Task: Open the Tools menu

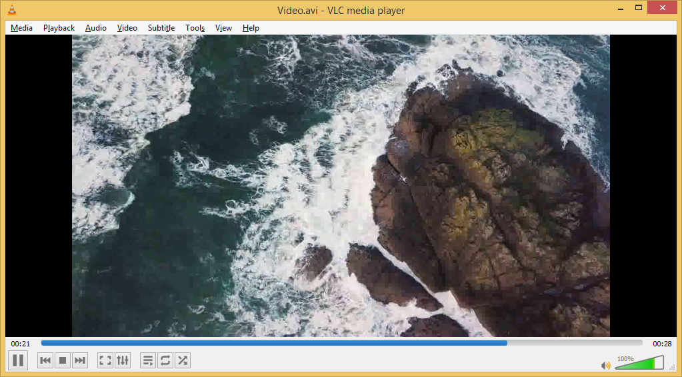Action: click(x=195, y=28)
